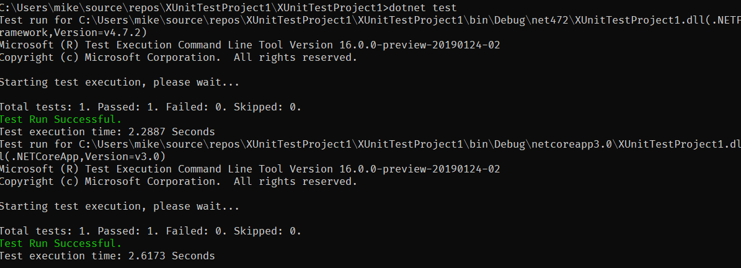
Task: Click the first green 'Test Run Successful.' text
Action: tap(61, 119)
